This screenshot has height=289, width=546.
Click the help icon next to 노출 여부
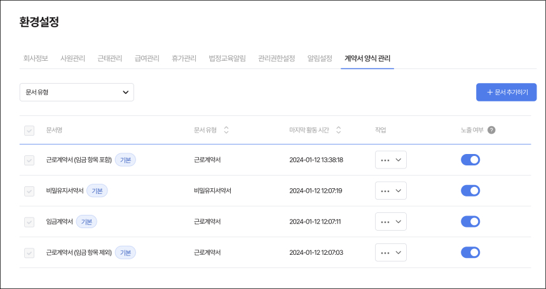point(491,130)
